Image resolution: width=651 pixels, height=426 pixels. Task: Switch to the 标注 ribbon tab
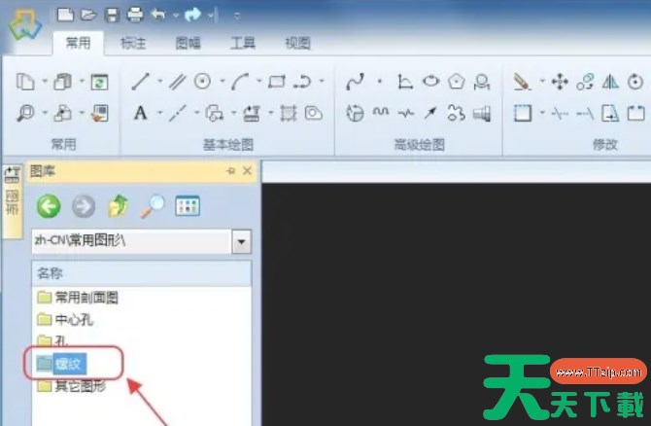click(x=133, y=43)
